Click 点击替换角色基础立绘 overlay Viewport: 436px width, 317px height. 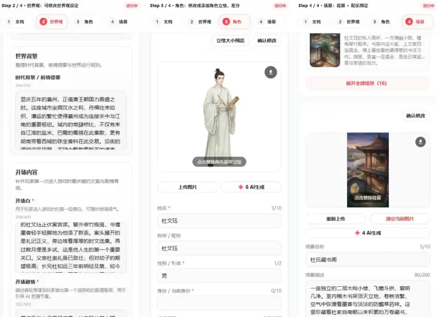[x=219, y=162]
